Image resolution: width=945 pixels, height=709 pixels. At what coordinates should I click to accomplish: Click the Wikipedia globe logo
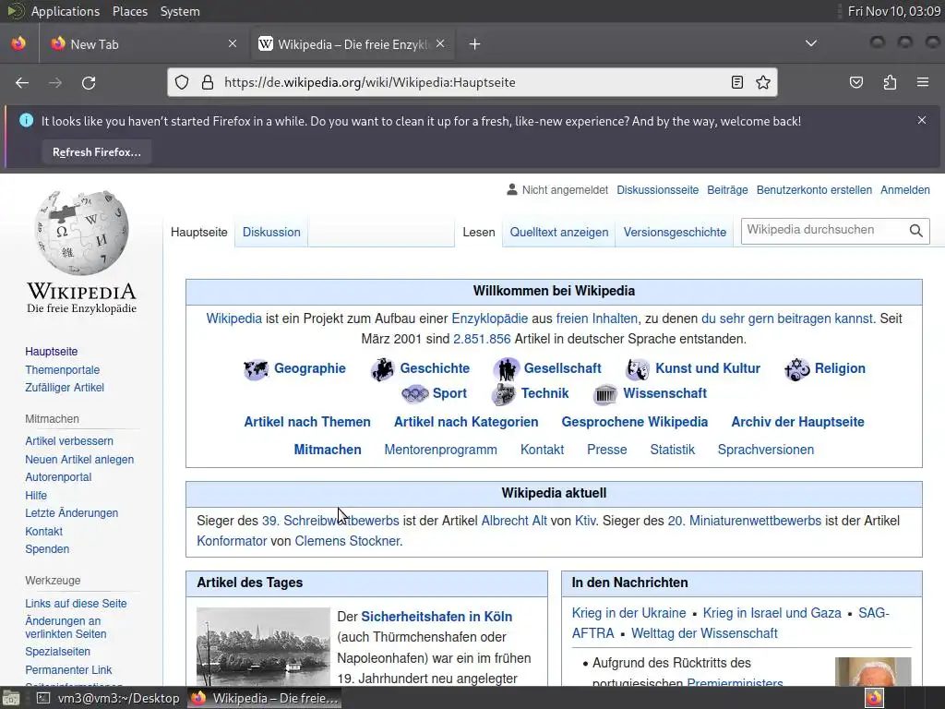tap(81, 232)
